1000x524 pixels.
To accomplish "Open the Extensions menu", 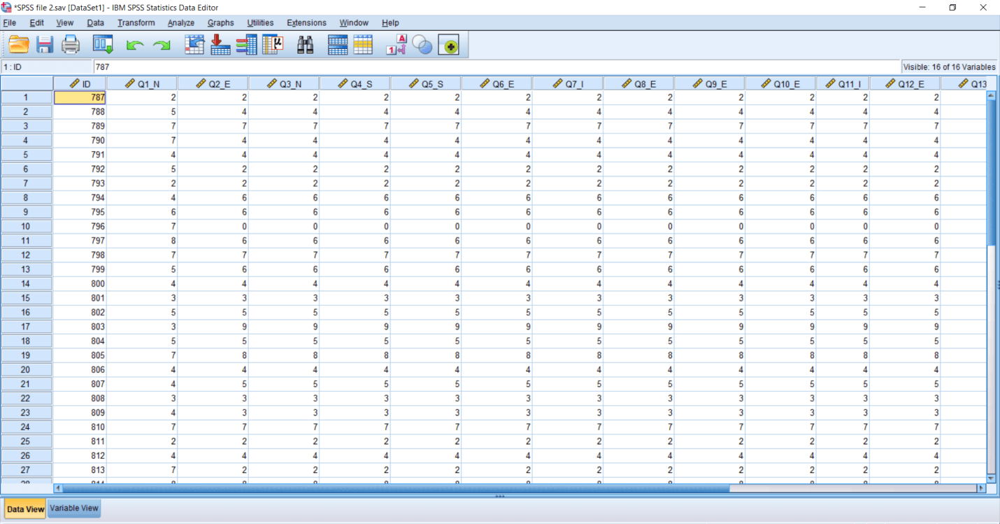I will point(306,22).
